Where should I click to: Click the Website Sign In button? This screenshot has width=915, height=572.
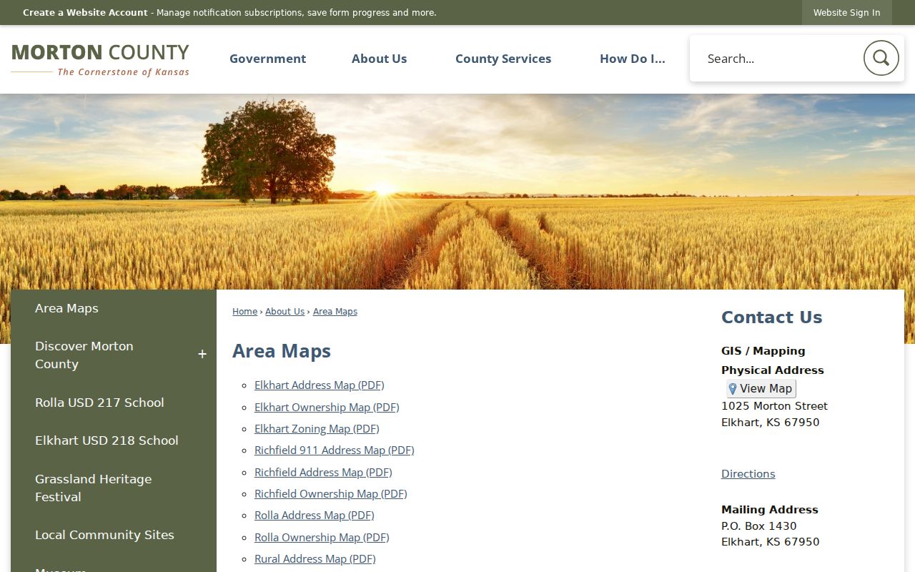point(846,13)
